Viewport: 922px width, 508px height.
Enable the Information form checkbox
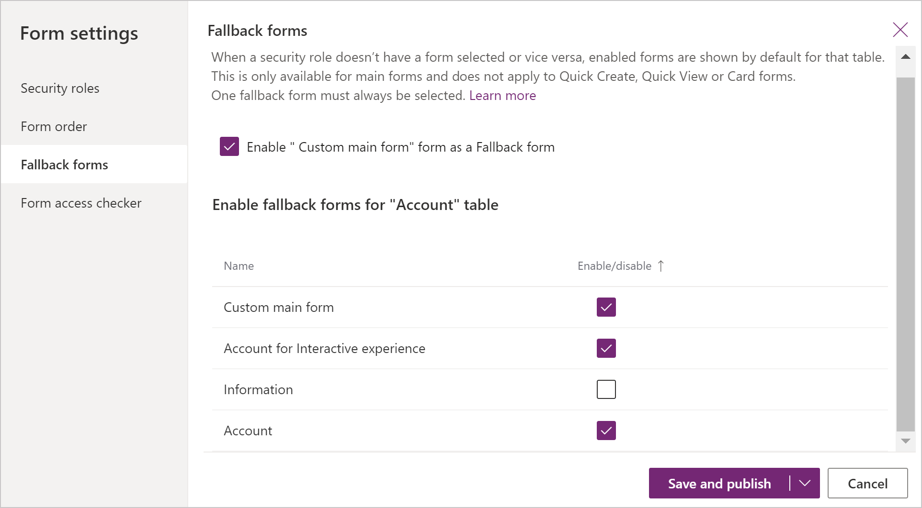606,389
